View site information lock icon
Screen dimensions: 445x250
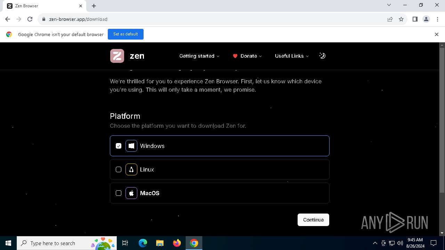click(44, 19)
